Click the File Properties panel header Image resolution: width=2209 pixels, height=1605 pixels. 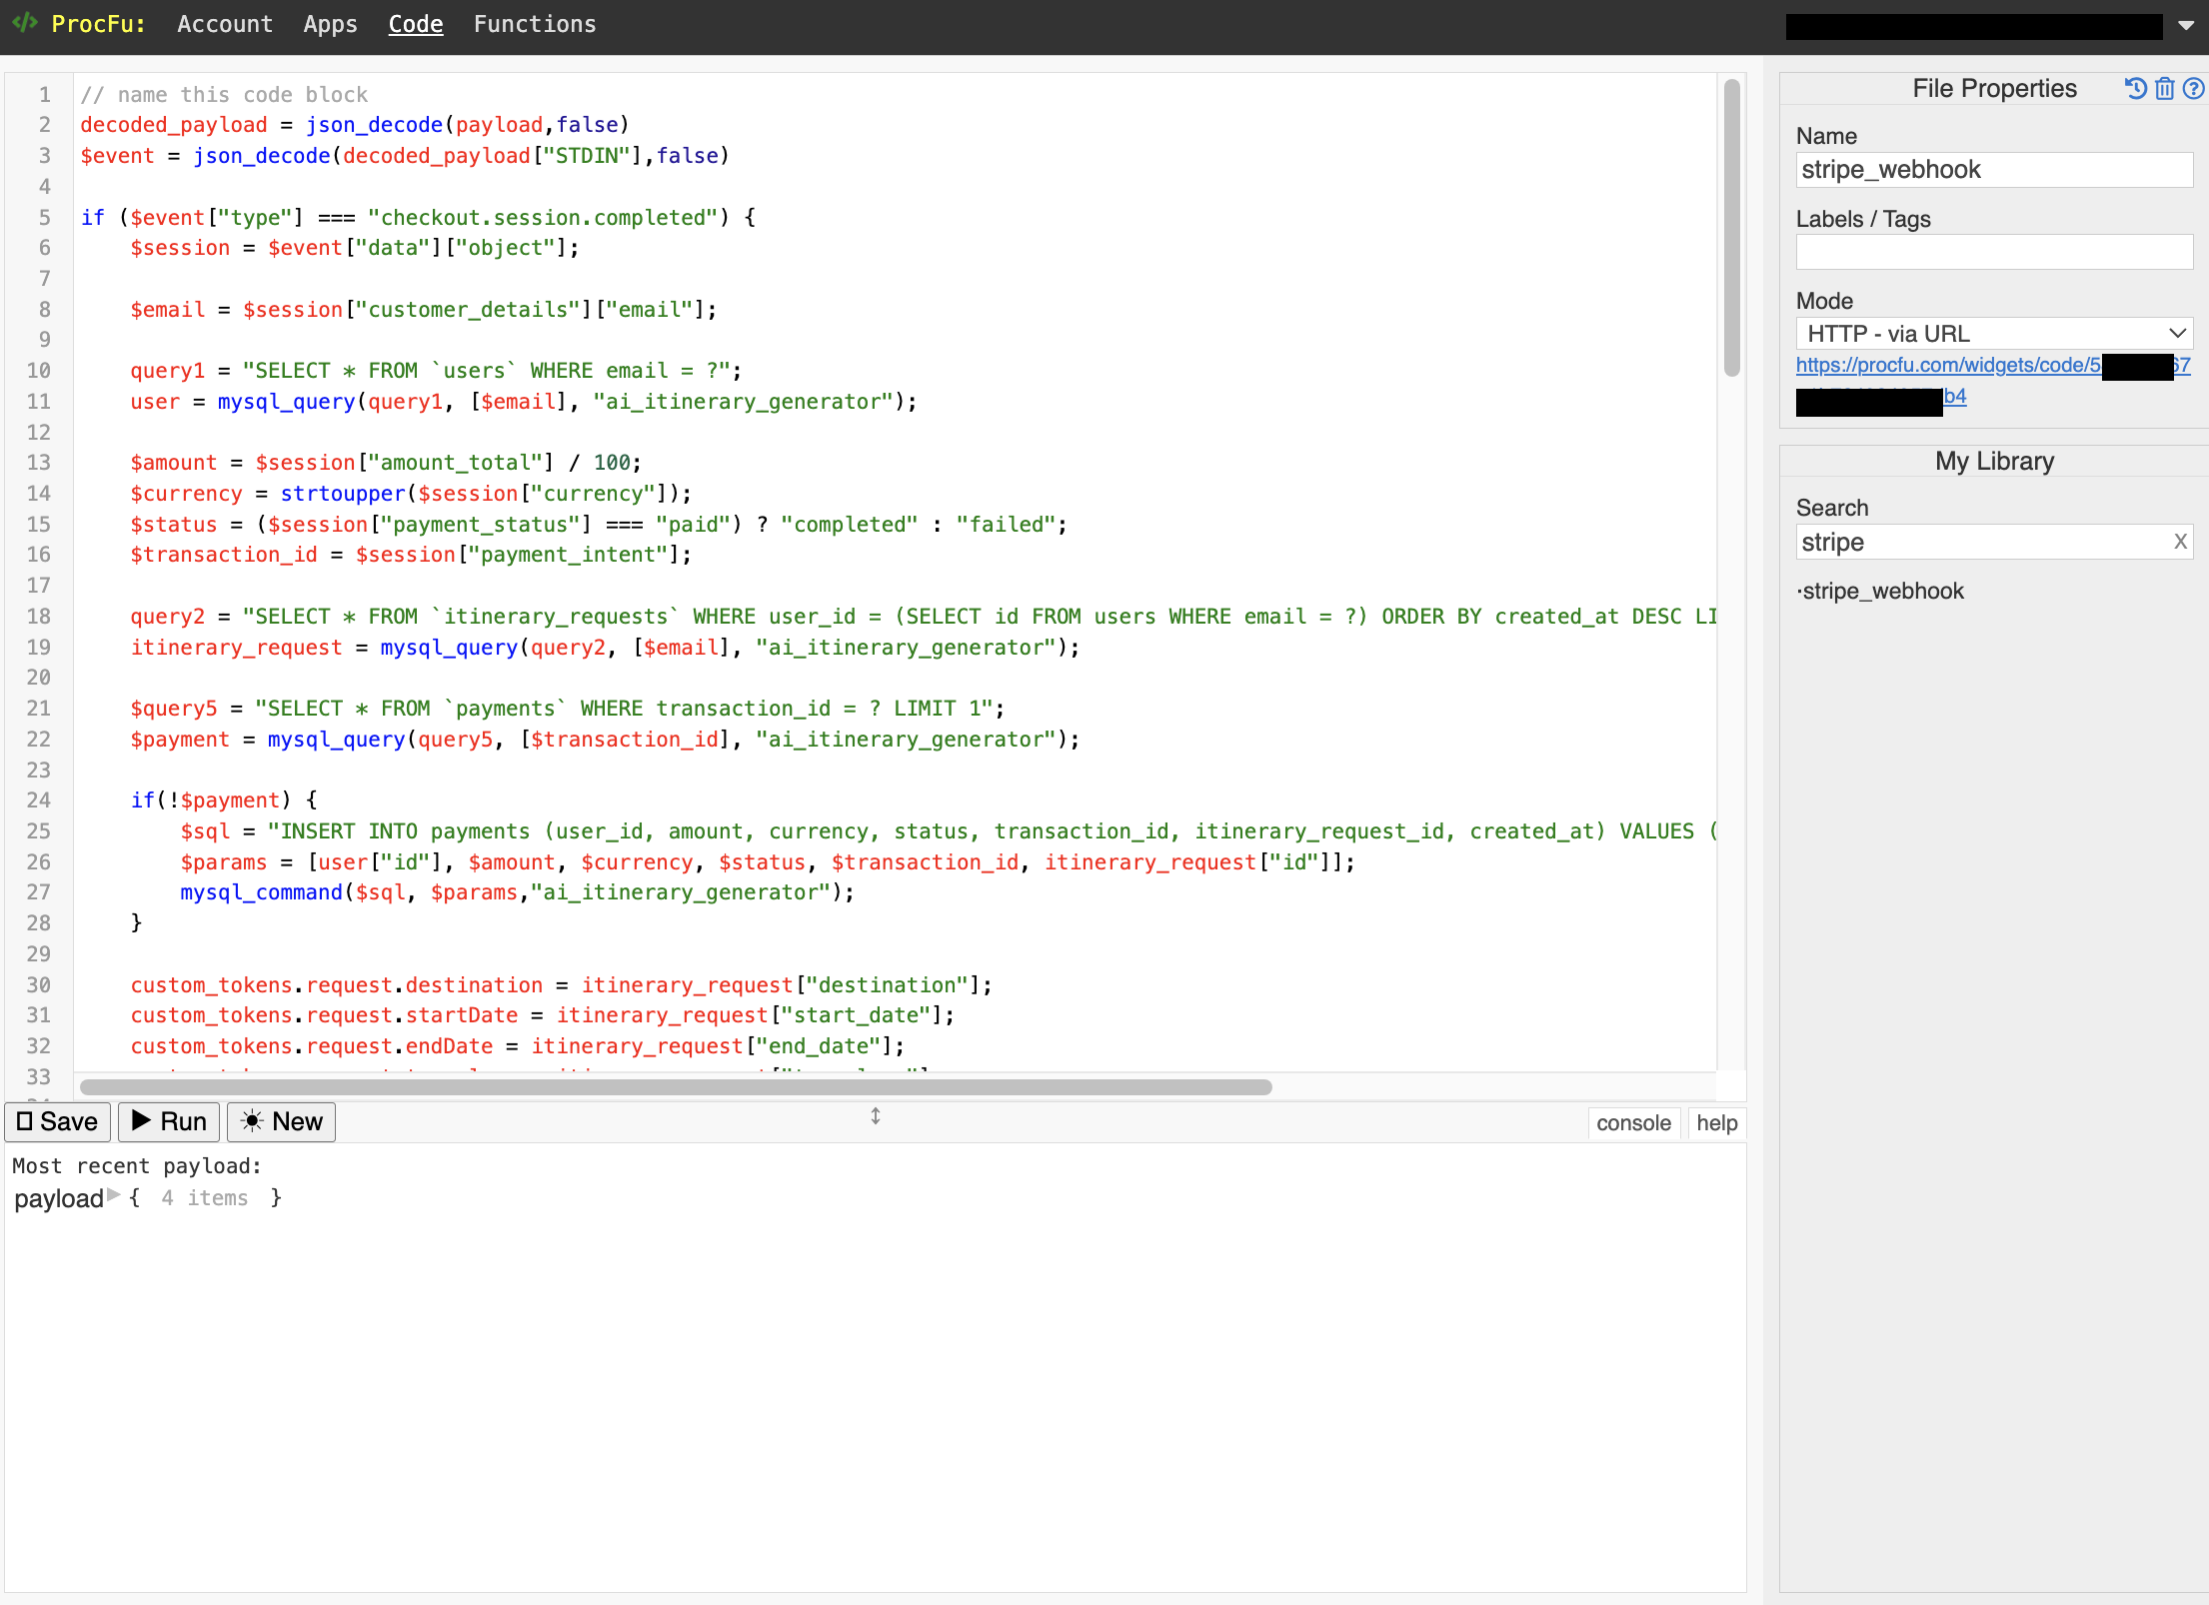(1994, 89)
